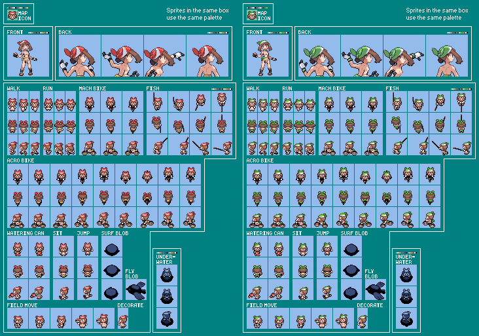479x336 pixels.
Task: Click the same-palette note above red sheet
Action: tap(198, 14)
